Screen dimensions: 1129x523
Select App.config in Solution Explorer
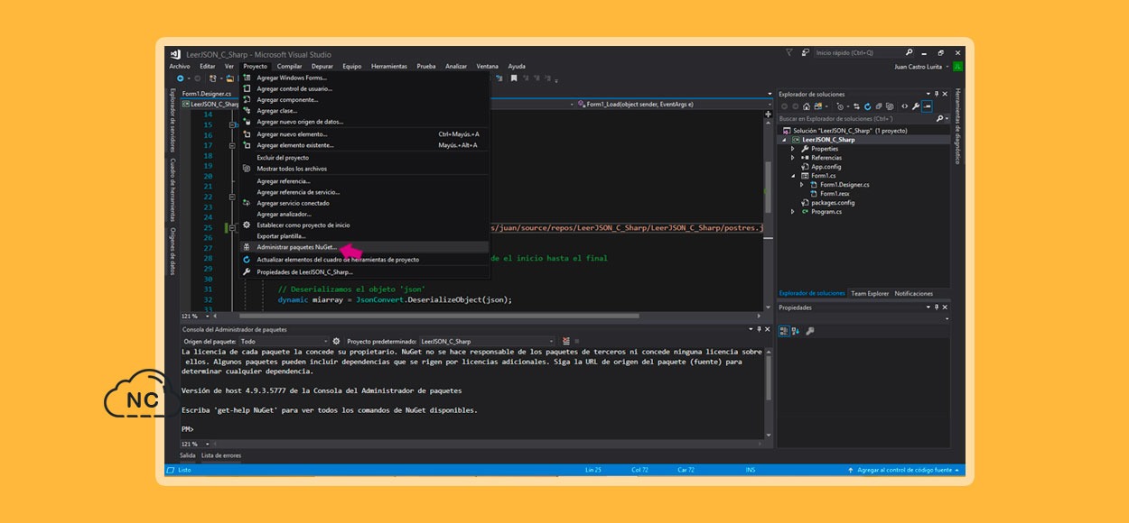point(826,167)
